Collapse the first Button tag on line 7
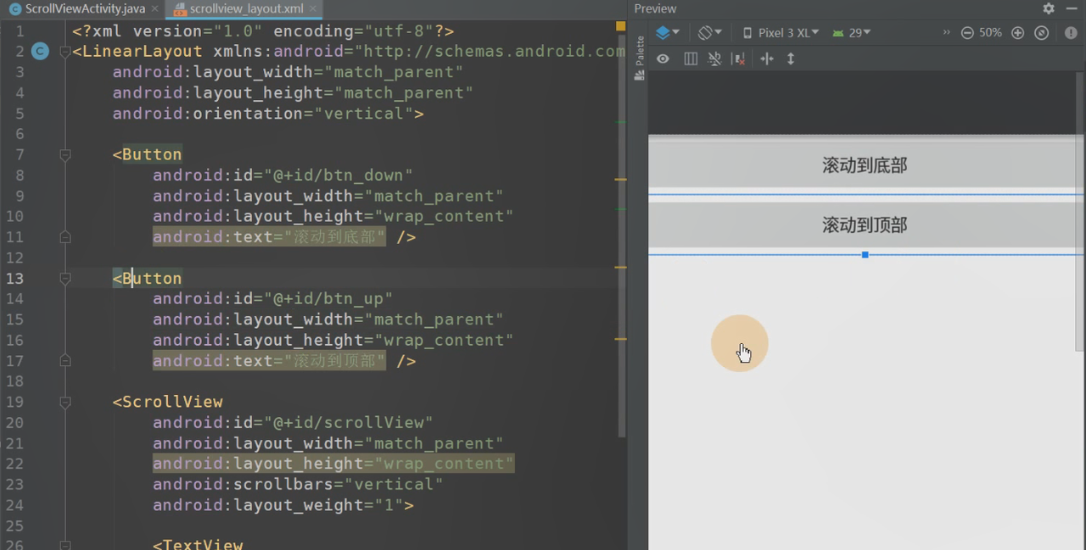Image resolution: width=1086 pixels, height=550 pixels. (65, 154)
